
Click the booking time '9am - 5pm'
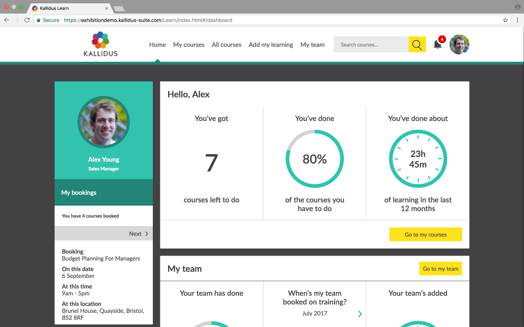(75, 293)
